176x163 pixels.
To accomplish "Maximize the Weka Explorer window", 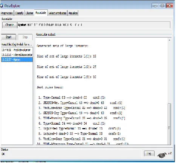I will tap(162, 6).
